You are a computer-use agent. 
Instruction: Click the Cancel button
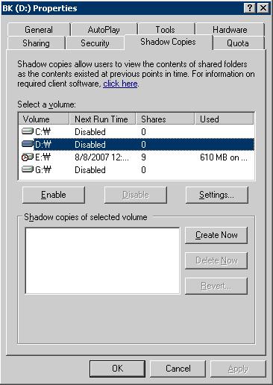point(178,369)
